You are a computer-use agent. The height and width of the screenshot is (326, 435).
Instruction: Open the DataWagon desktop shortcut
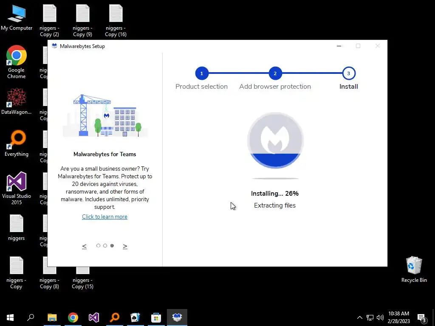point(17,101)
